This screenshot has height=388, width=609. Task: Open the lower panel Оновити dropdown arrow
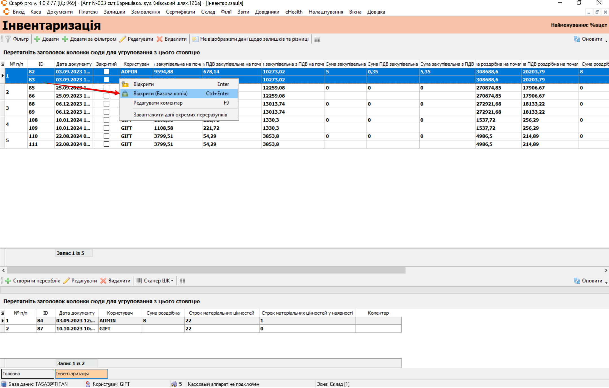606,282
